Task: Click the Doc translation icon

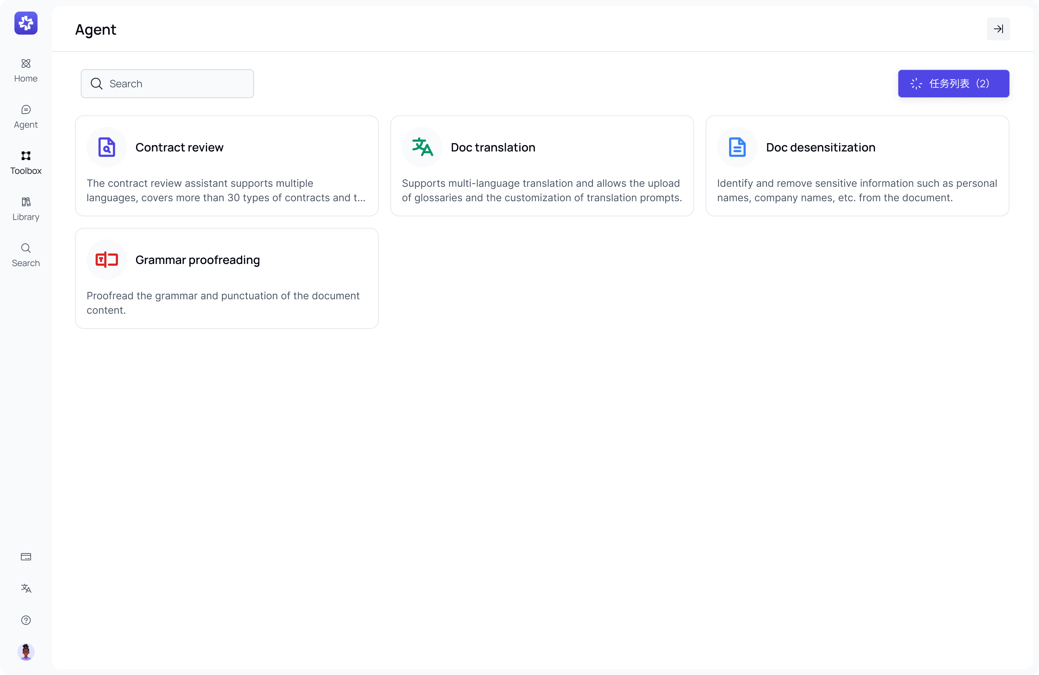Action: point(422,147)
